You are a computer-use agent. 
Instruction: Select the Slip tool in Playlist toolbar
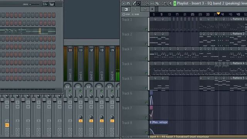[x=152, y=3]
